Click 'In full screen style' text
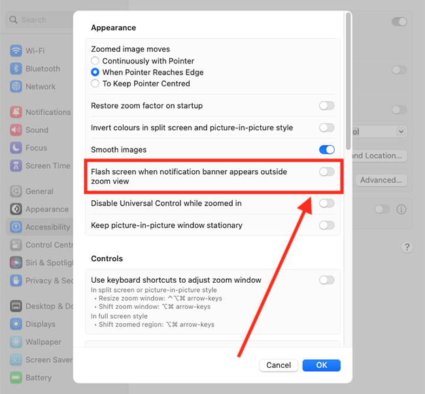Image resolution: width=425 pixels, height=394 pixels. click(119, 316)
